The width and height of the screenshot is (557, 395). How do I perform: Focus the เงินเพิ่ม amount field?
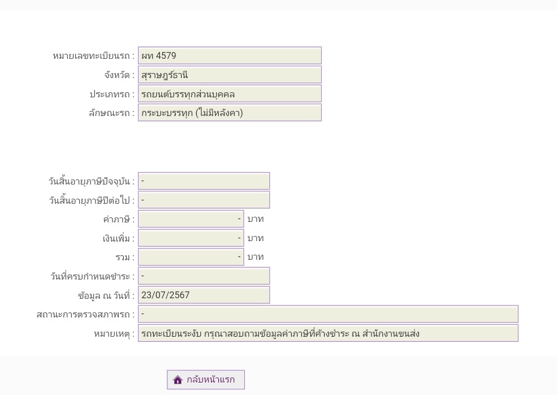click(x=191, y=238)
